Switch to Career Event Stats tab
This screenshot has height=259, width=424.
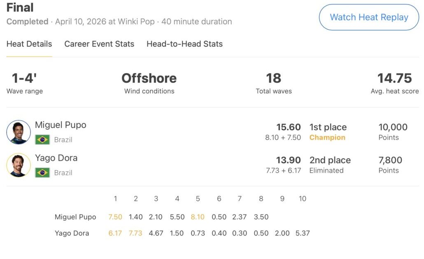(x=99, y=44)
